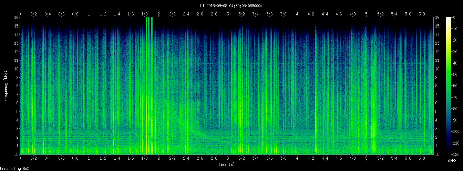This screenshot has width=463, height=171.
Task: Click the 11 kHz tick on the left axis
Action: pyautogui.click(x=16, y=60)
